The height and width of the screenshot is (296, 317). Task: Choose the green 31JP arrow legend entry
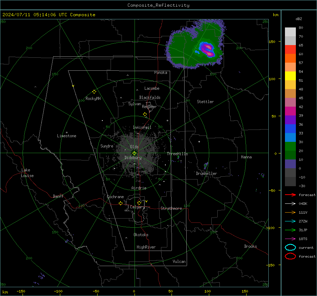tap(290, 230)
